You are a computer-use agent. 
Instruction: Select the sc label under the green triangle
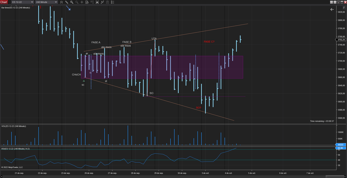click(83, 85)
